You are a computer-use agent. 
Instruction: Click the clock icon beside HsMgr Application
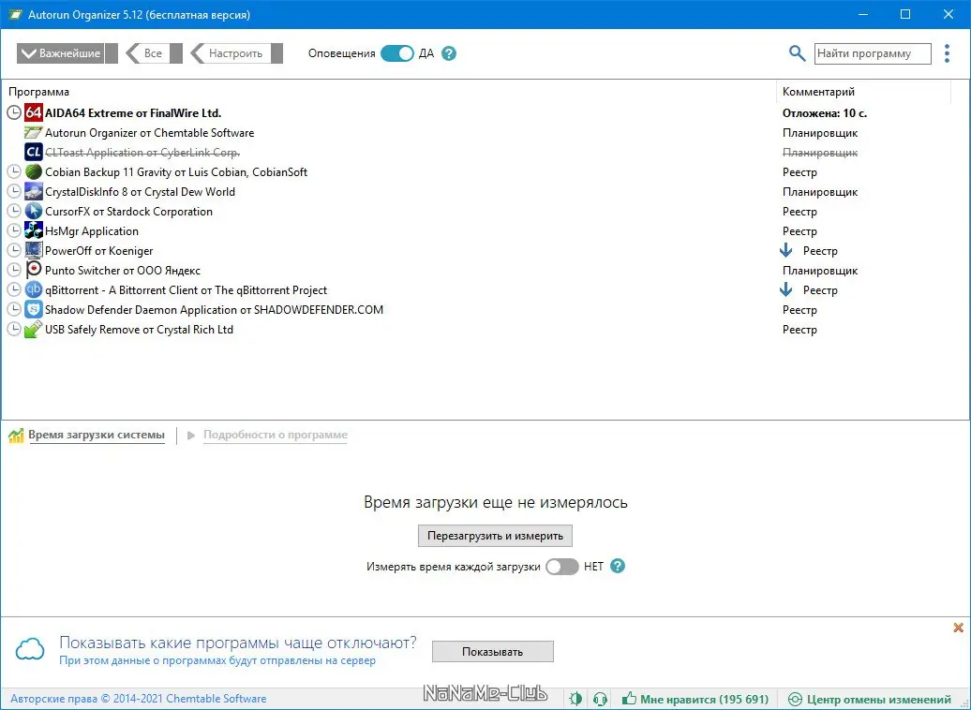[14, 230]
